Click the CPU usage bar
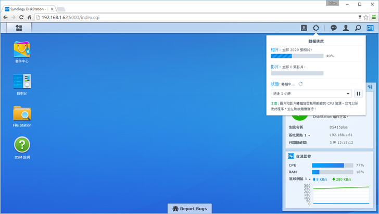This screenshot has width=379, height=214. coord(332,166)
